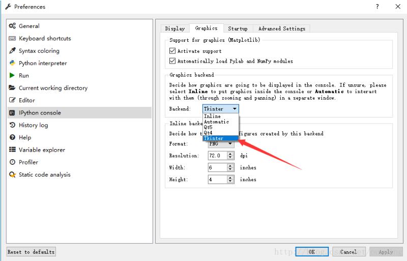Click the Python interpreter logo icon

pyautogui.click(x=12, y=63)
